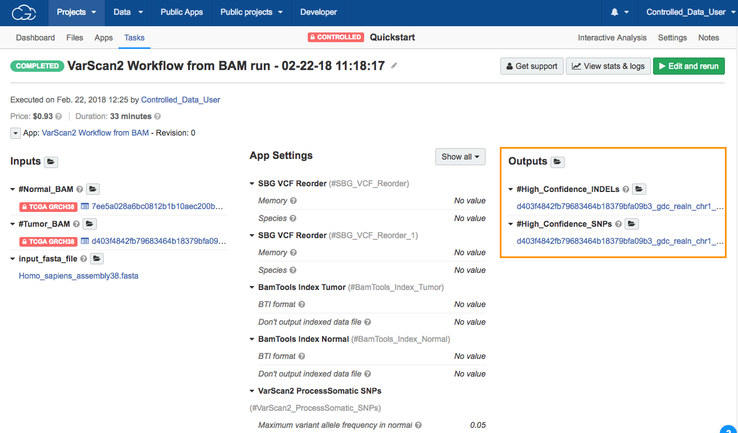Open the #Normal_BAM folder icon

93,189
